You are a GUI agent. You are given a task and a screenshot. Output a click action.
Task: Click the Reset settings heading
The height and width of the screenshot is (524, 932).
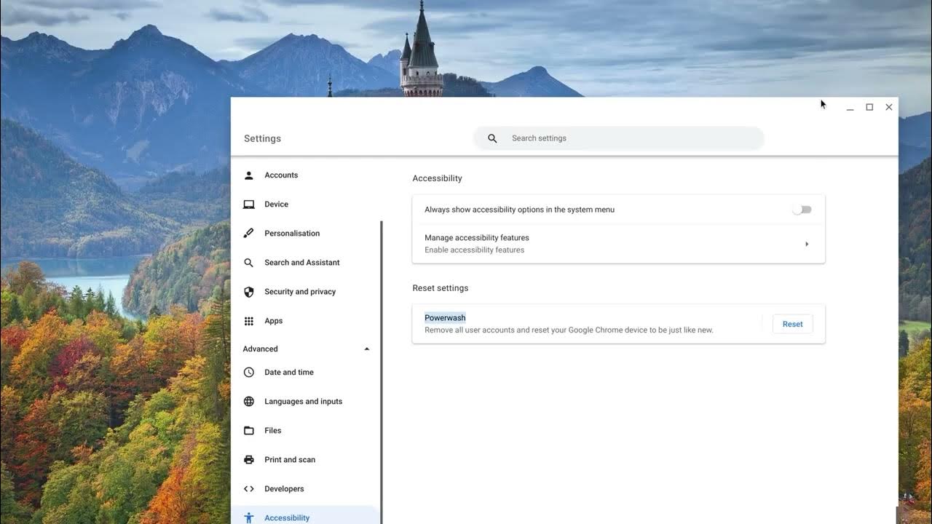pyautogui.click(x=440, y=288)
